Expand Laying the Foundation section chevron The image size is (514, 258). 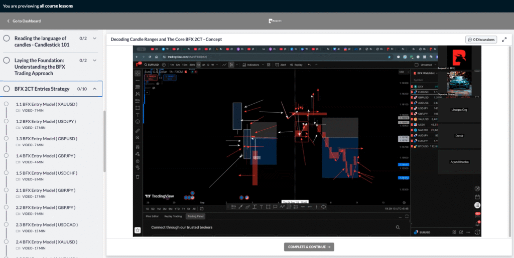pos(94,60)
